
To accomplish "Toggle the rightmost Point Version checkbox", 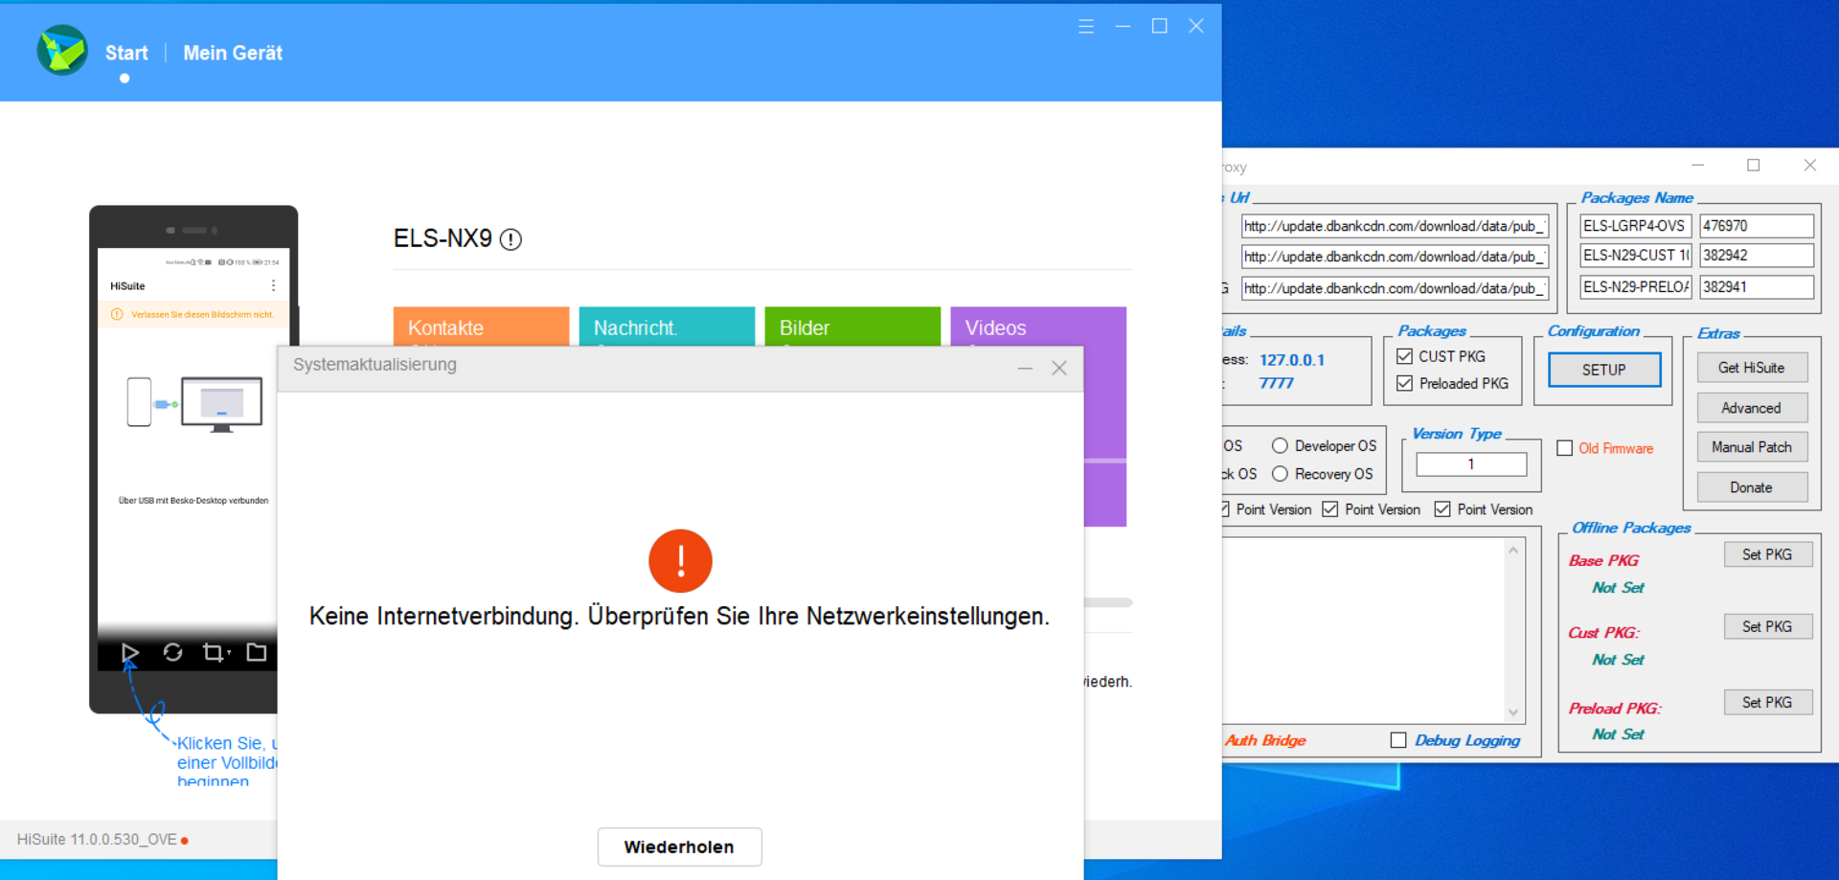I will coord(1442,509).
